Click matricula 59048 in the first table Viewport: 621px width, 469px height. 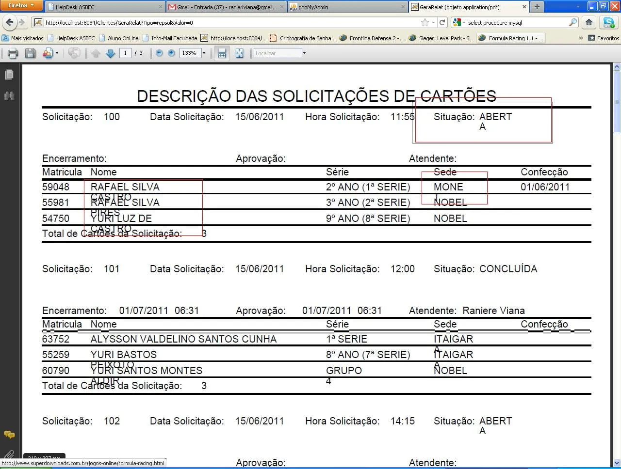[56, 187]
